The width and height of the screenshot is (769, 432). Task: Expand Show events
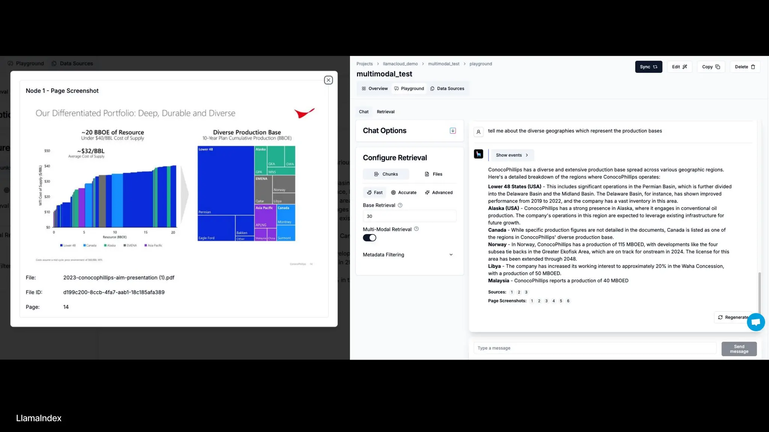(512, 155)
